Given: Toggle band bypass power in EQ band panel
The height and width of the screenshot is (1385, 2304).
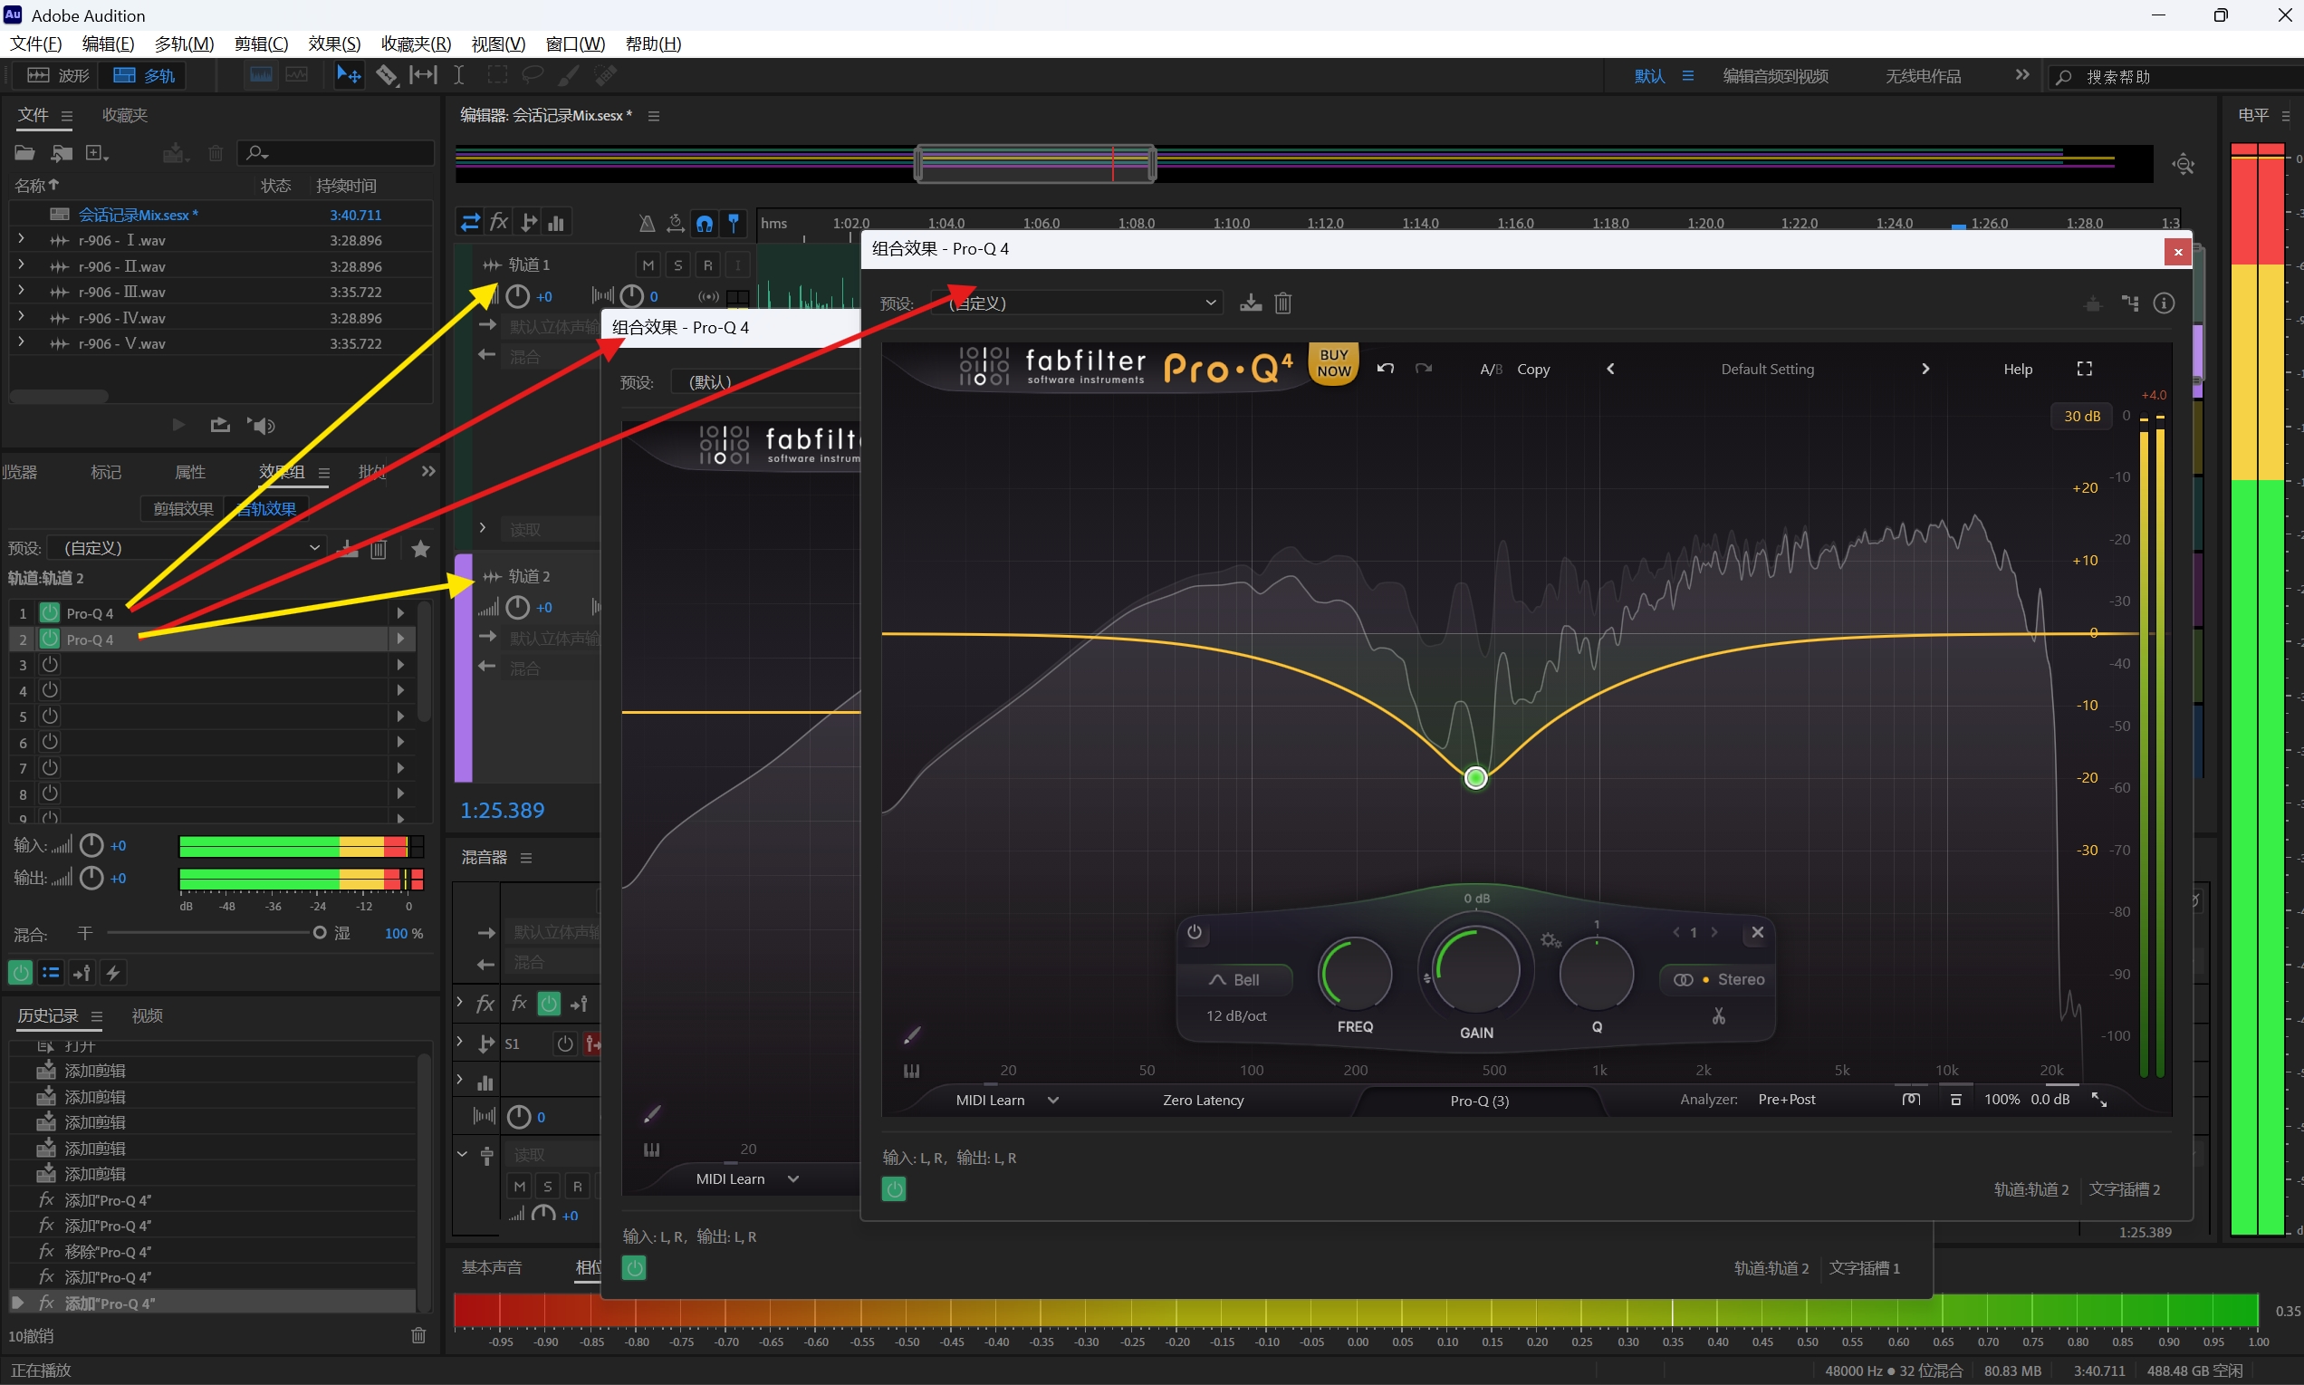Looking at the screenshot, I should click(1195, 932).
